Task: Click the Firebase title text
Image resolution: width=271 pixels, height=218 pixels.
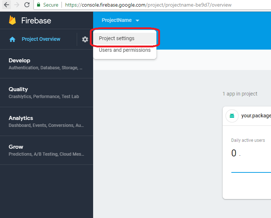Action: pos(36,20)
